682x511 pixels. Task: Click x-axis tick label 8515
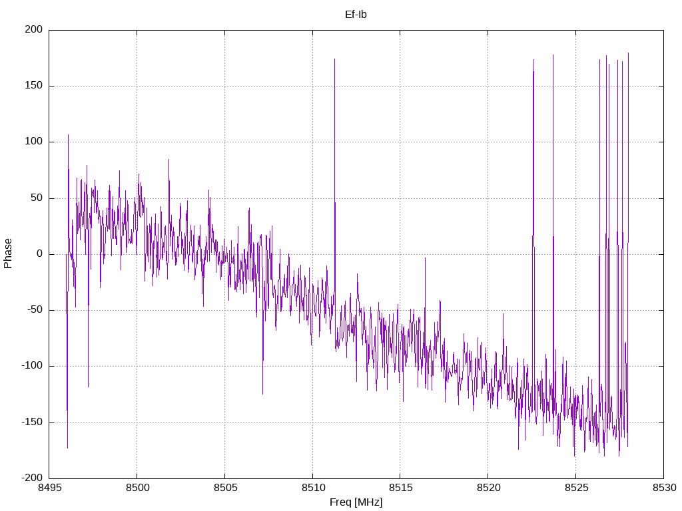(x=400, y=488)
